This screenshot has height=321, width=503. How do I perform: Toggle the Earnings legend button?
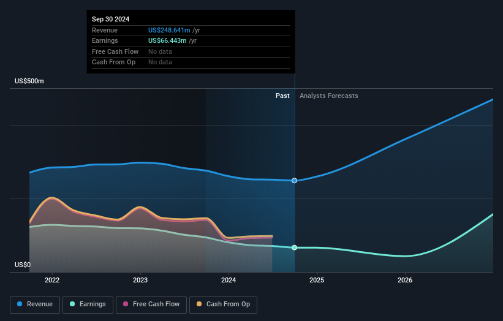[x=88, y=304]
